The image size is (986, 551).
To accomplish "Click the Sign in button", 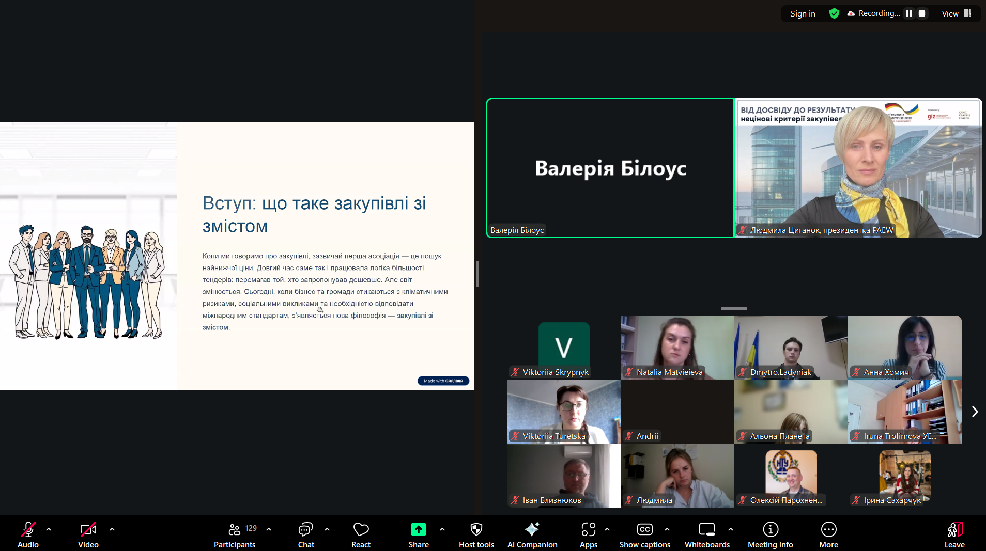I will pos(803,13).
